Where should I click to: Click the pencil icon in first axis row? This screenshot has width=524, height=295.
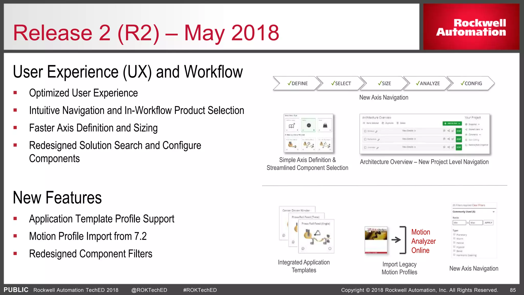(x=376, y=132)
